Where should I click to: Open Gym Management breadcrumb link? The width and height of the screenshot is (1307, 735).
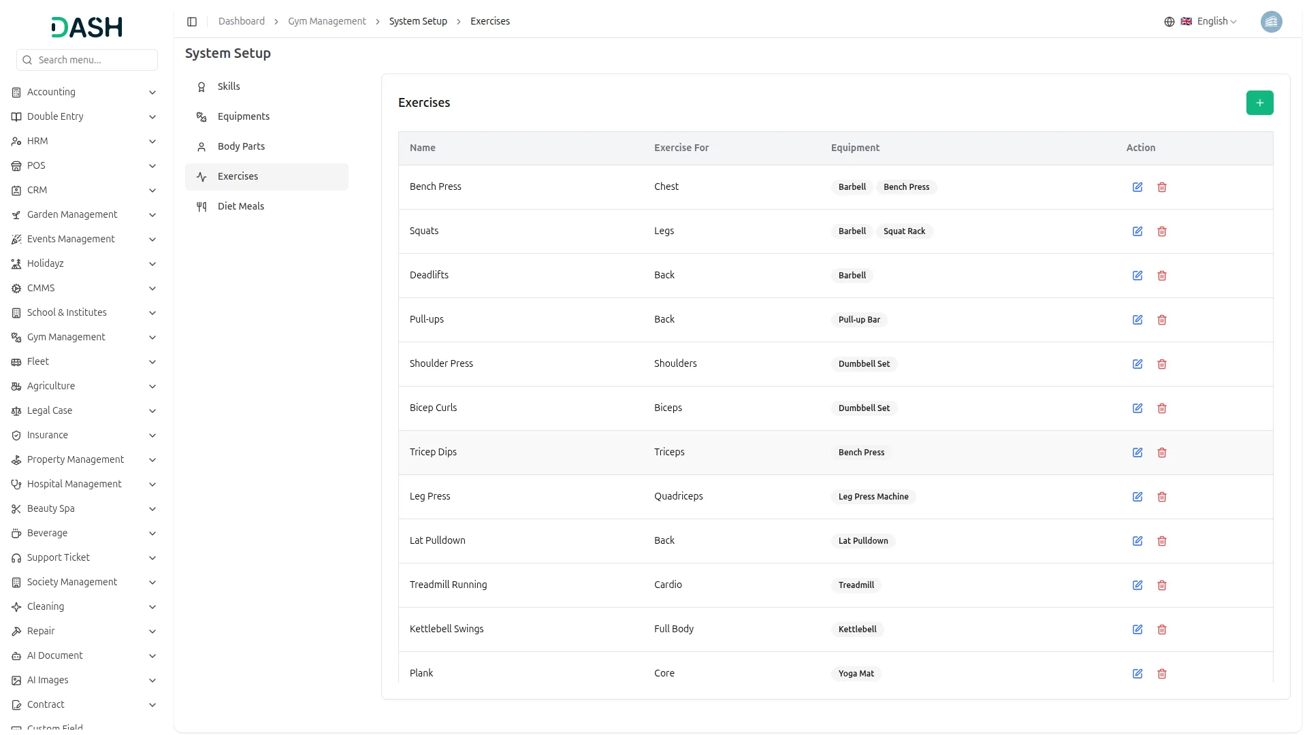(327, 22)
